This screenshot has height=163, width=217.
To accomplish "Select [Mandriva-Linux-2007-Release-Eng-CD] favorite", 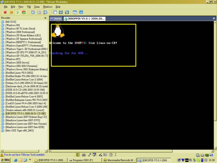I will click(x=26, y=117).
